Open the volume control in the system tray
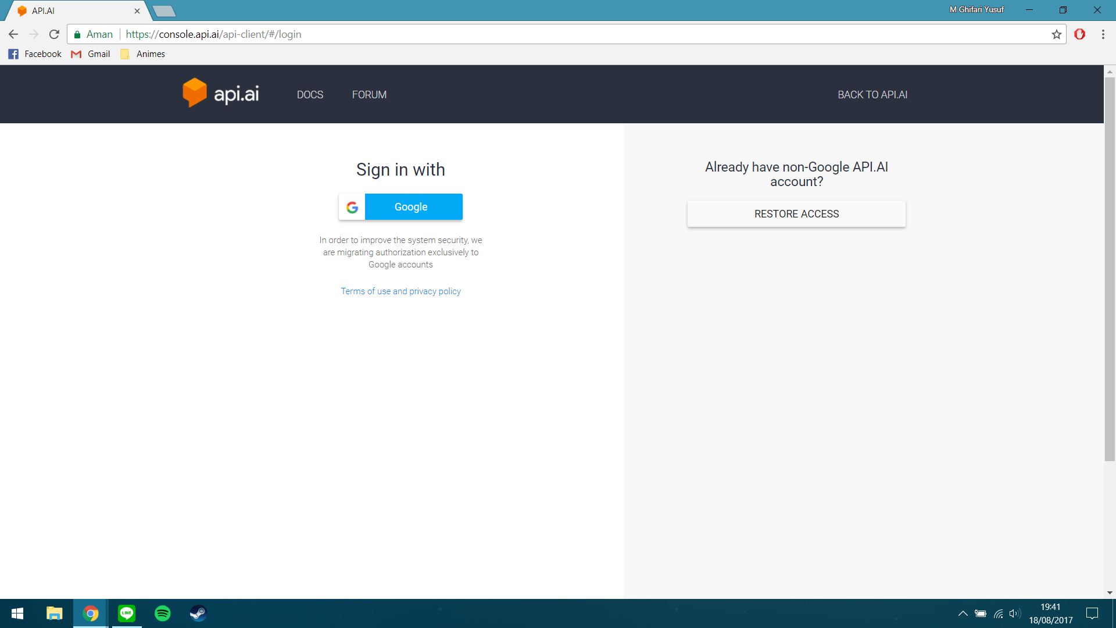The width and height of the screenshot is (1116, 628). click(1015, 613)
